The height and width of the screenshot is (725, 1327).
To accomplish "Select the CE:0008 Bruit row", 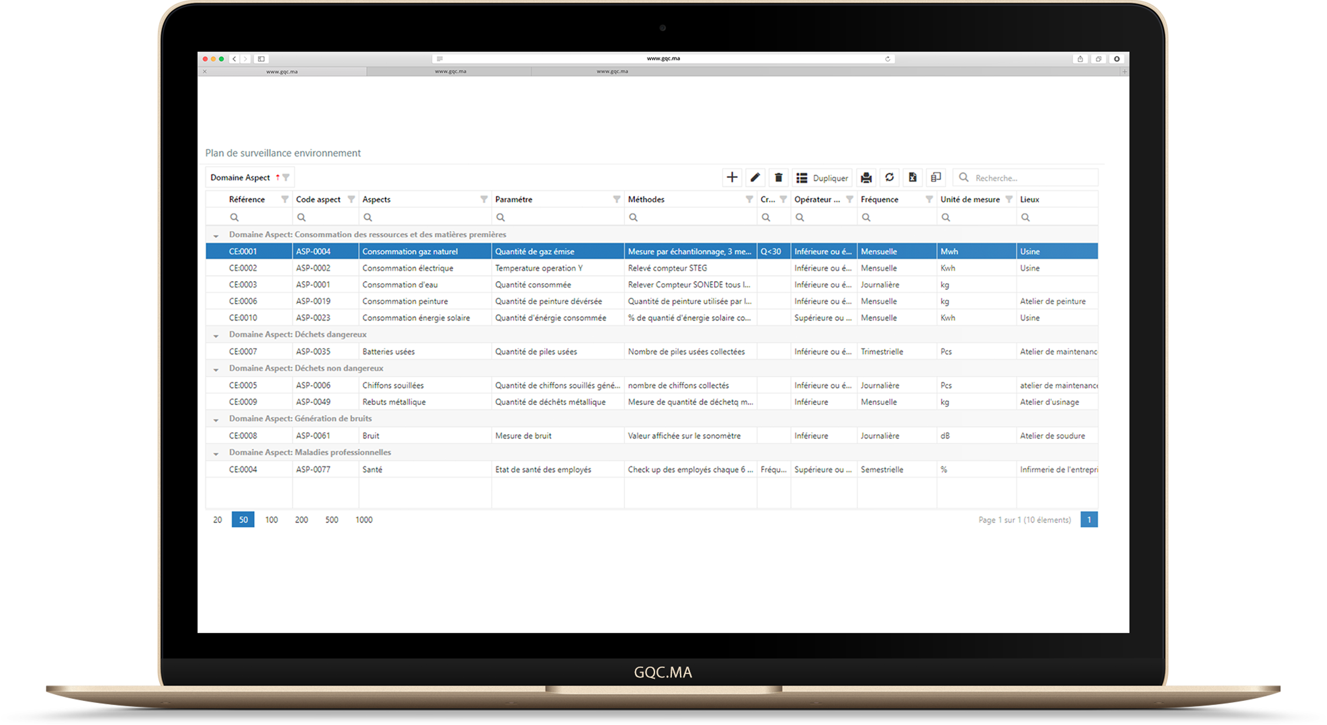I will [371, 436].
